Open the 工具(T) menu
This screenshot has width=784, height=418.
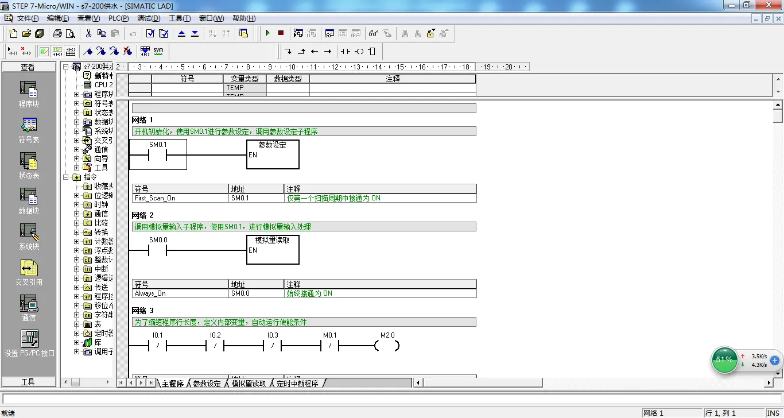[x=180, y=18]
